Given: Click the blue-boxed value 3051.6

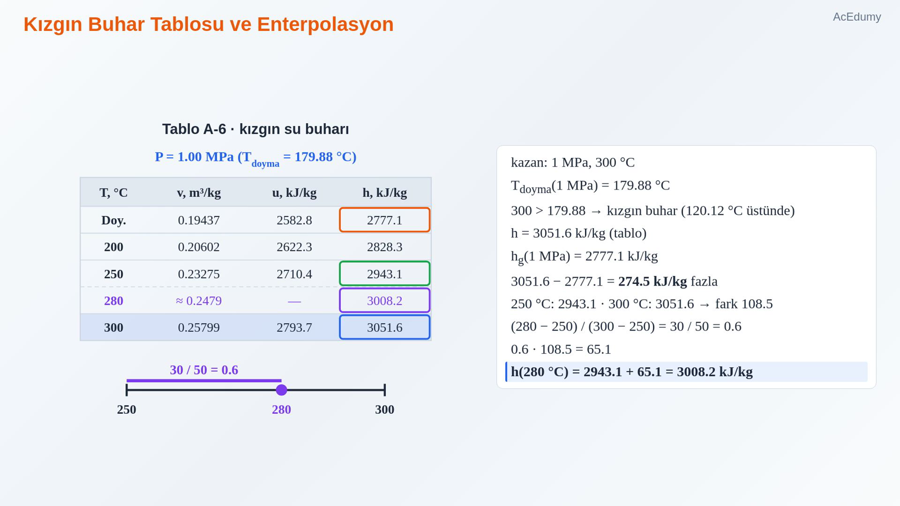Looking at the screenshot, I should 385,327.
